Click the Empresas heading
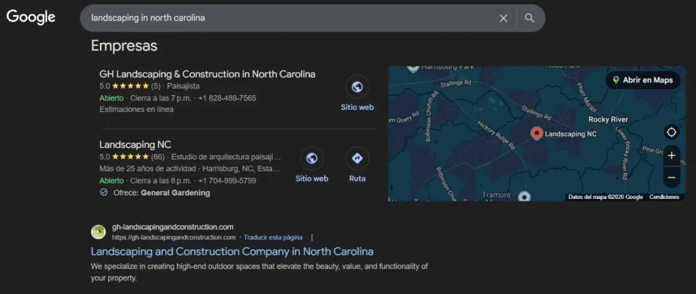 (124, 45)
